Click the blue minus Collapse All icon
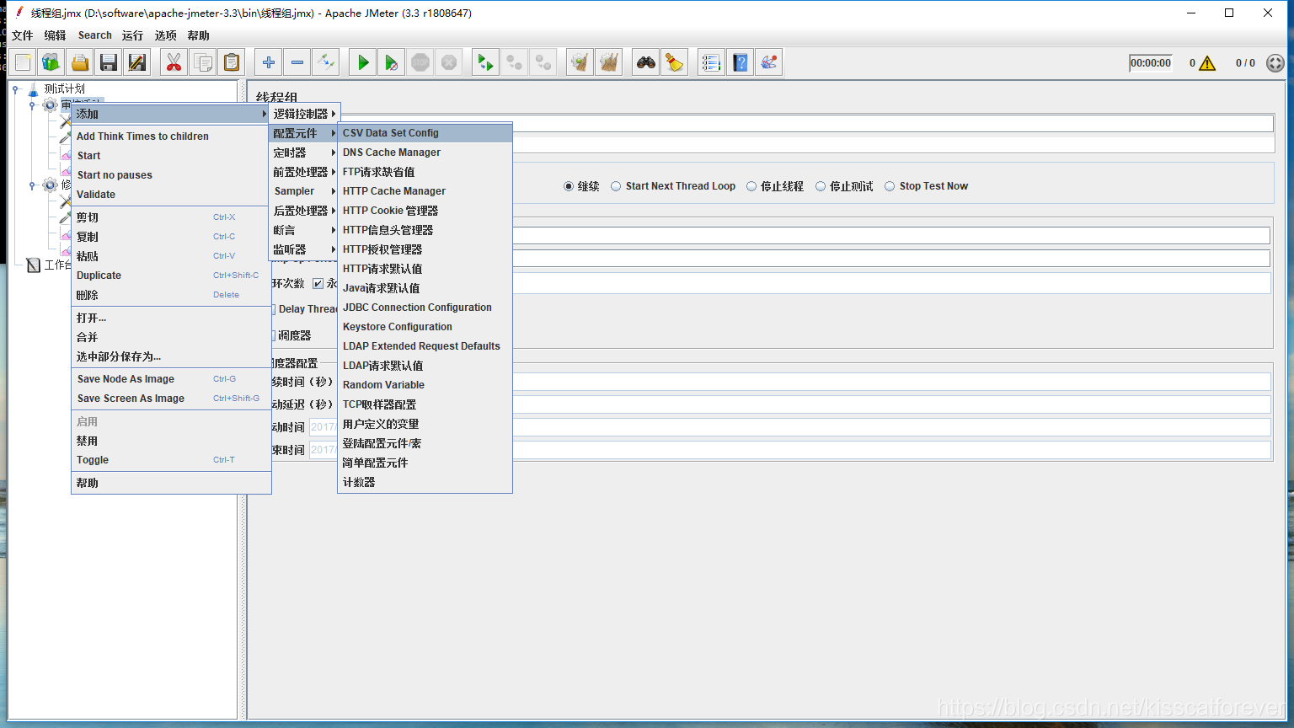The height and width of the screenshot is (728, 1294). tap(297, 62)
